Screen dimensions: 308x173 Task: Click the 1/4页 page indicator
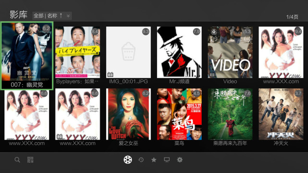point(292,17)
